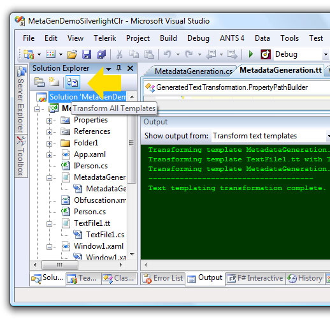Collapse the TextFile1.tt node
This screenshot has width=330, height=324.
coord(49,224)
